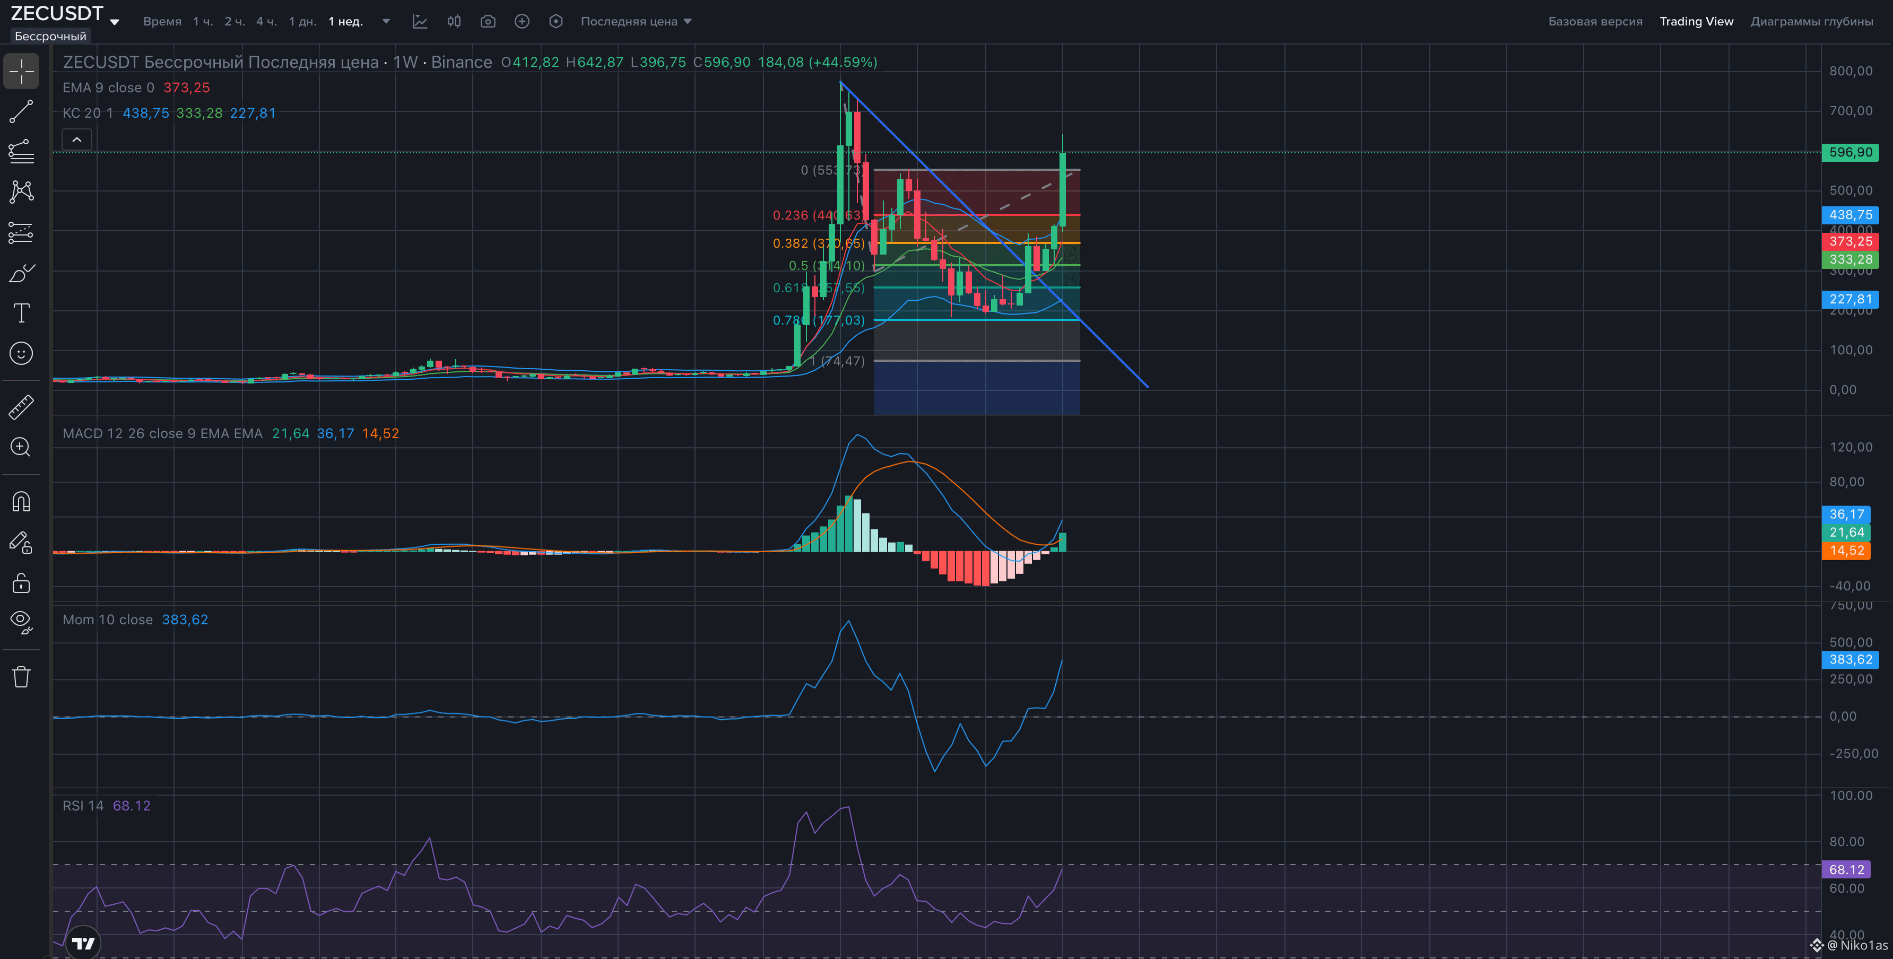Open the indicators chart icon
The width and height of the screenshot is (1893, 959).
[420, 21]
